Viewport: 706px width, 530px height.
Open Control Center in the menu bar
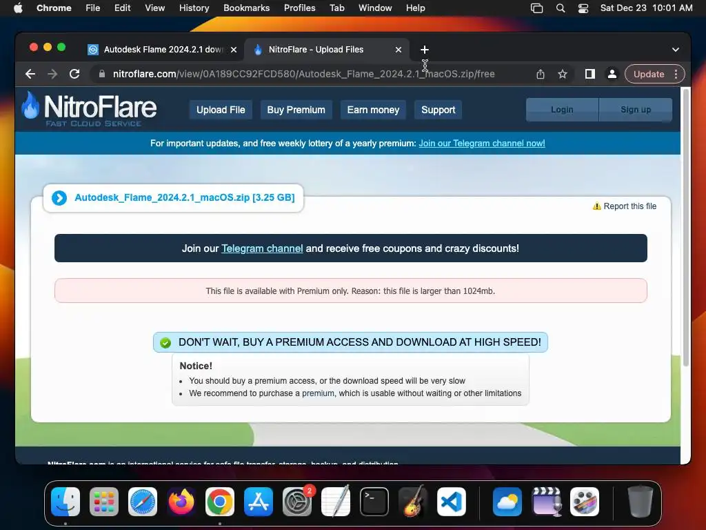pyautogui.click(x=583, y=8)
